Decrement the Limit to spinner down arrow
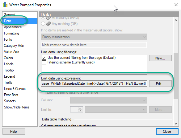The width and height of the screenshot is (181, 138). tap(80, 111)
